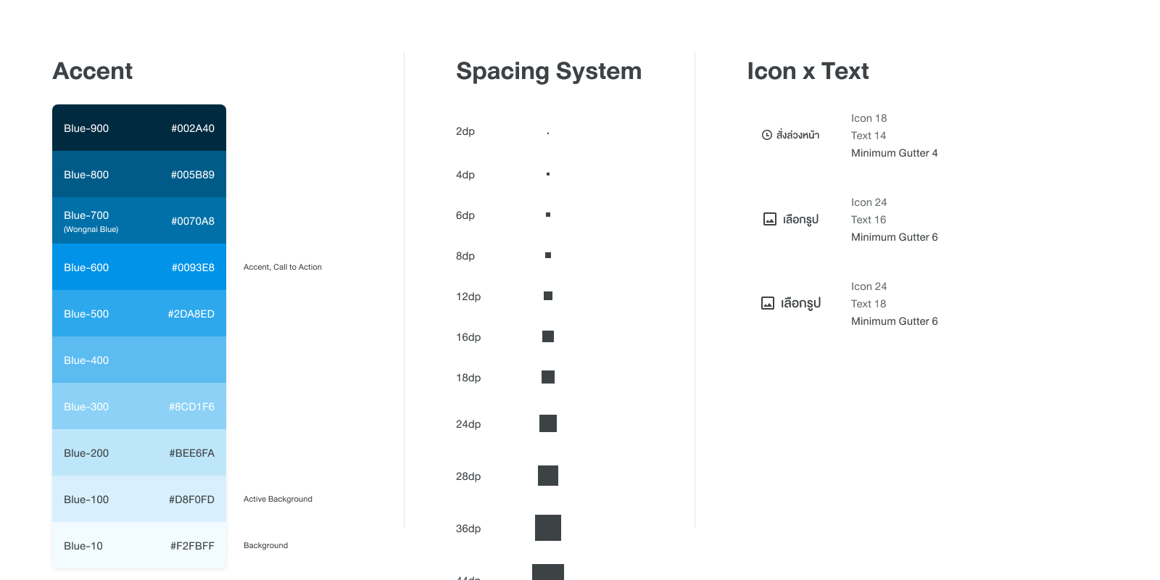This screenshot has height=580, width=1160.
Task: Click the 24dp spacing square
Action: pyautogui.click(x=548, y=423)
